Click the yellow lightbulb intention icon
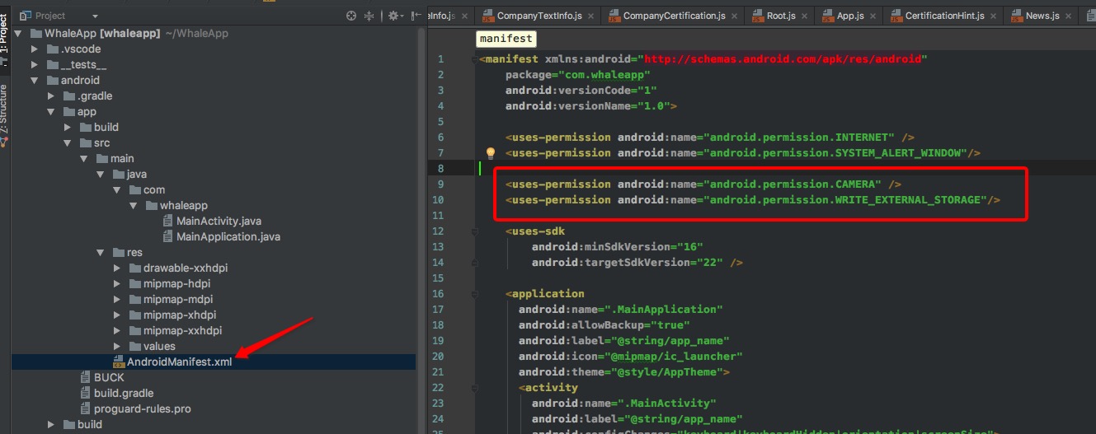The image size is (1096, 434). (490, 153)
